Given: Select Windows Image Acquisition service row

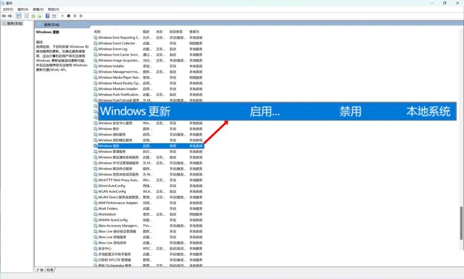Looking at the screenshot, I should (148, 61).
